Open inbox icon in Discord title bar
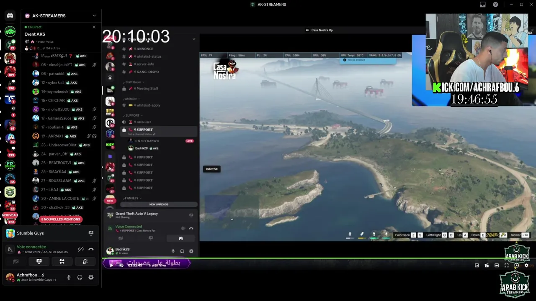The image size is (536, 301). tap(483, 5)
